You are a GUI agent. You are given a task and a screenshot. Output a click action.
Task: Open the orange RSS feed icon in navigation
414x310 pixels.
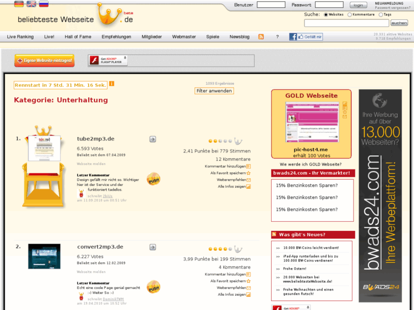pos(261,36)
